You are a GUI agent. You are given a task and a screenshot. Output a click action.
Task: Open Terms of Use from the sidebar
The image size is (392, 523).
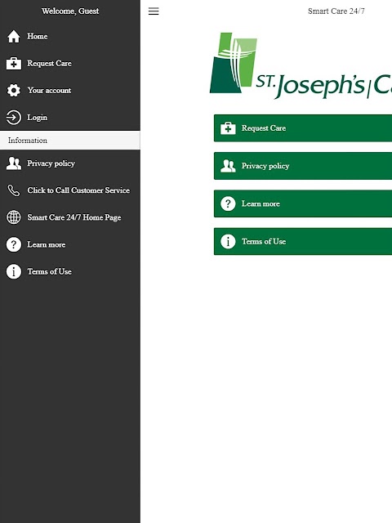pyautogui.click(x=70, y=271)
